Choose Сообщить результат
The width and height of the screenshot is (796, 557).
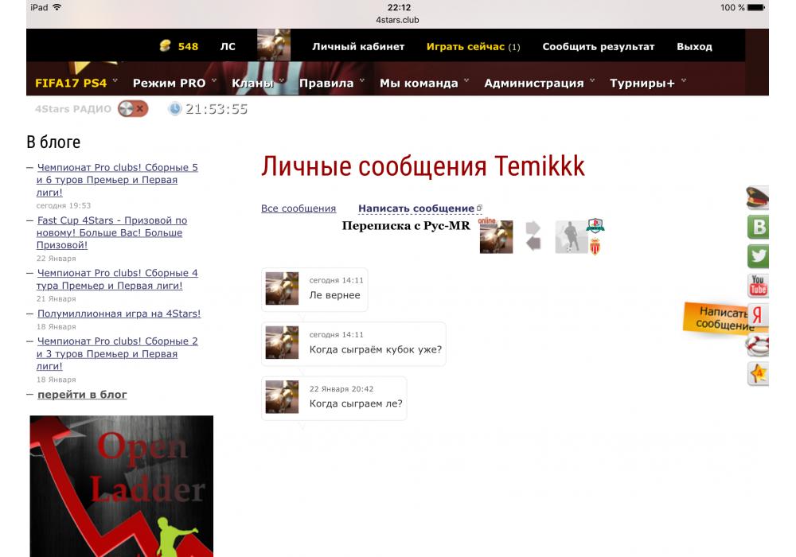[x=598, y=46]
